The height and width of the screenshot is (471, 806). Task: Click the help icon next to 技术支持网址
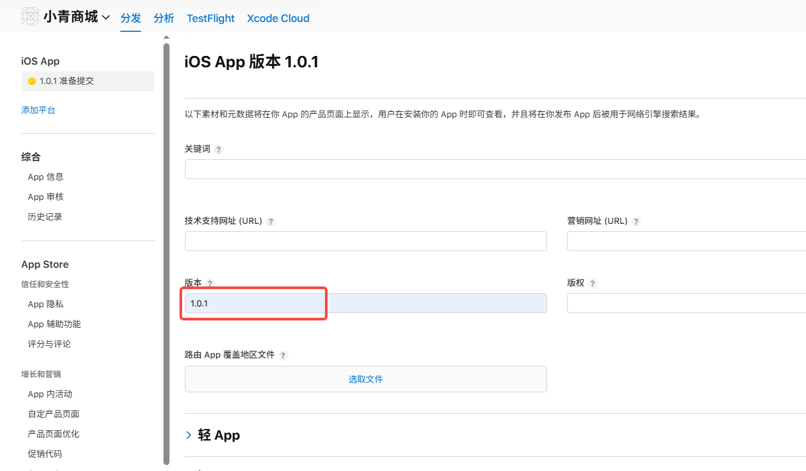pos(271,222)
